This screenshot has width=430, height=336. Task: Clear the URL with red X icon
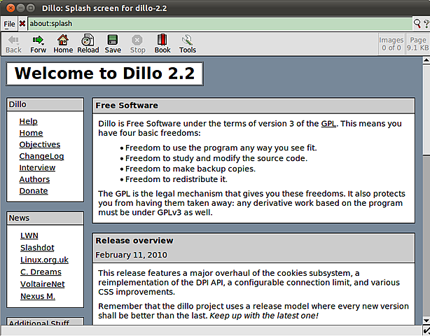click(22, 24)
